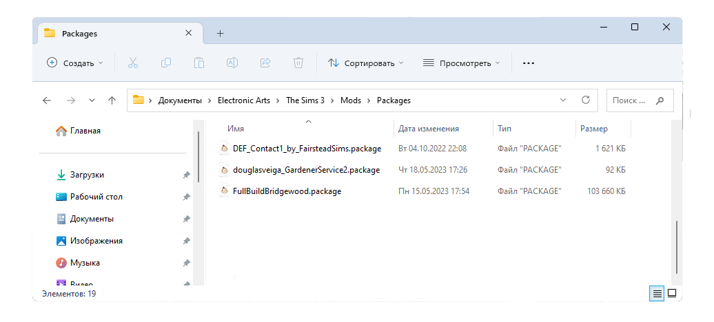
Task: Open the three-dots more options menu
Action: pyautogui.click(x=529, y=63)
